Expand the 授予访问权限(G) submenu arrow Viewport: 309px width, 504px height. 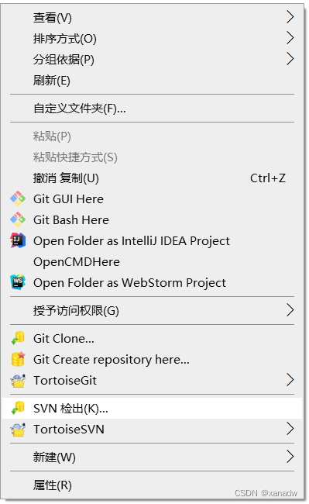tap(290, 310)
